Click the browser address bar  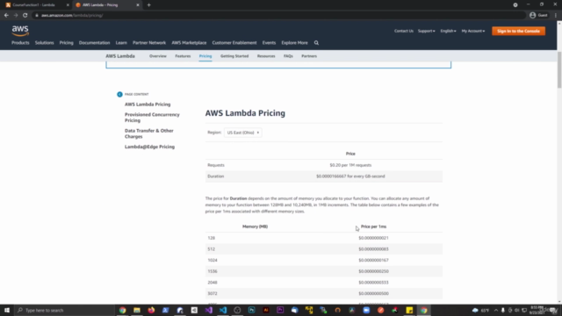pyautogui.click(x=279, y=16)
